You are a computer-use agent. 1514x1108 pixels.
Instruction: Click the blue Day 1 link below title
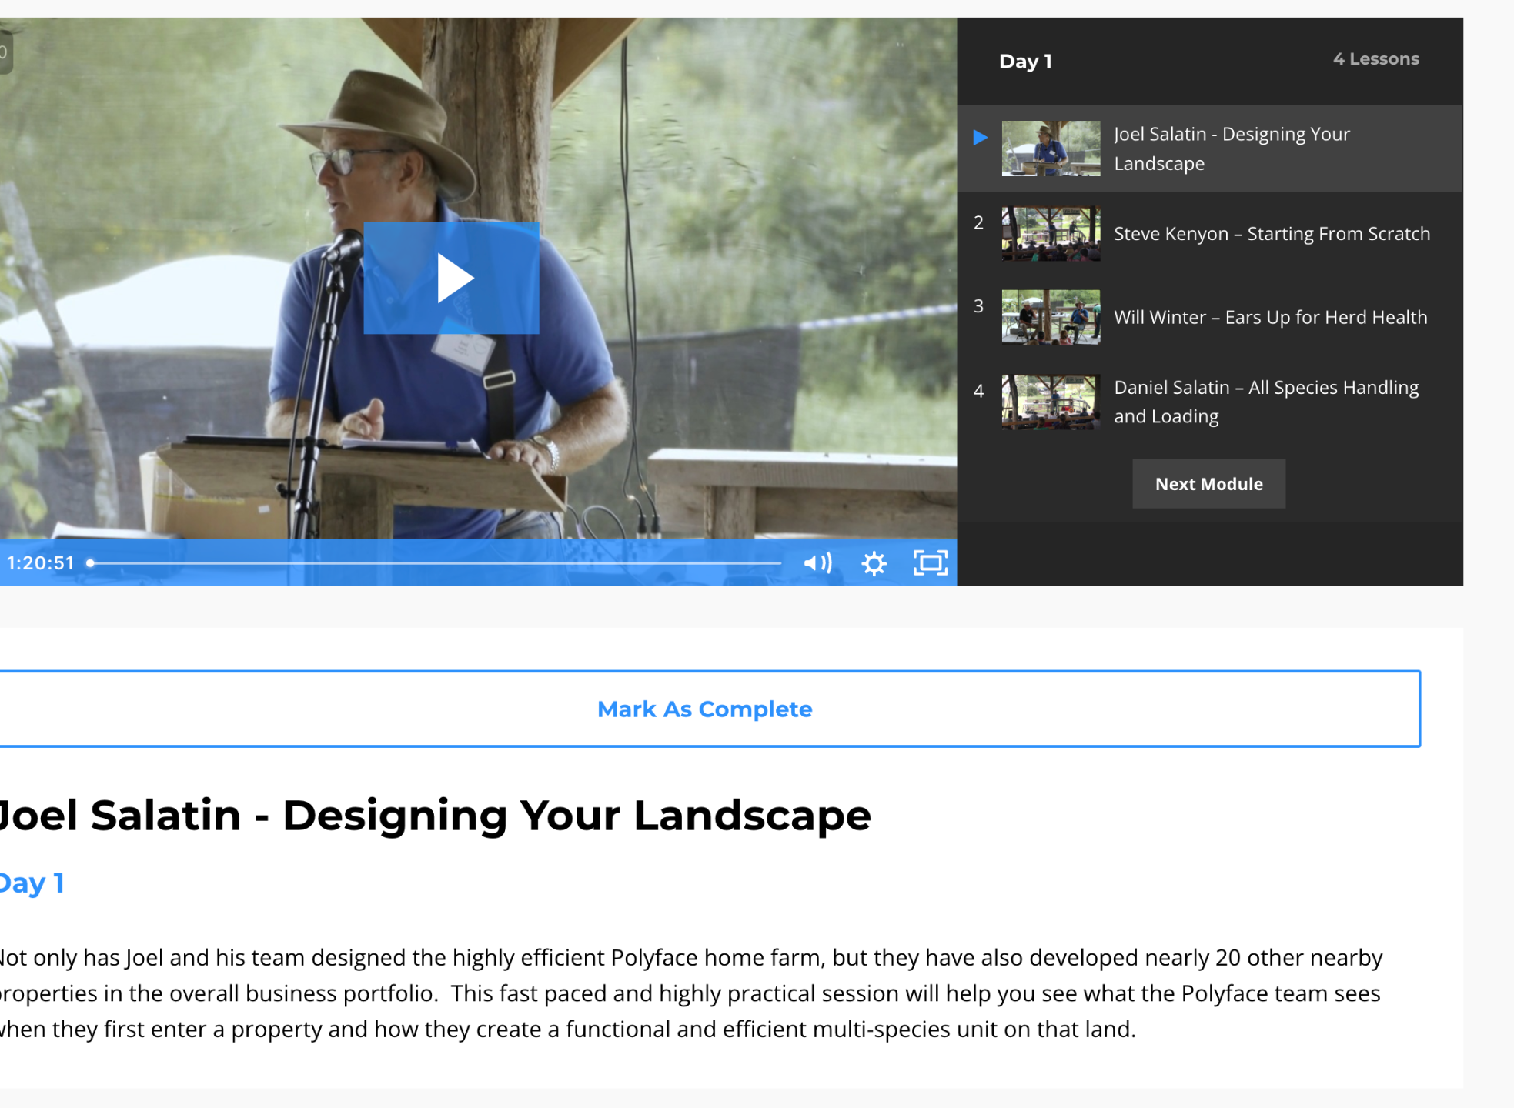pyautogui.click(x=31, y=883)
